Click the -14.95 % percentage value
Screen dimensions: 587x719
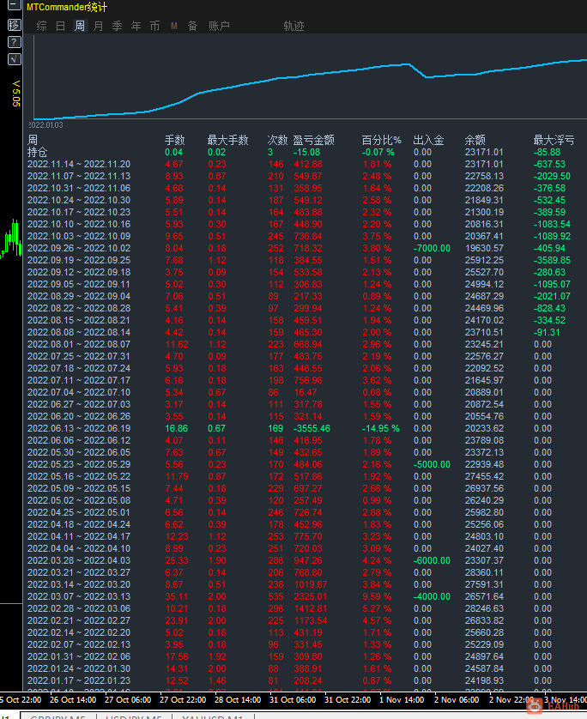[x=381, y=428]
